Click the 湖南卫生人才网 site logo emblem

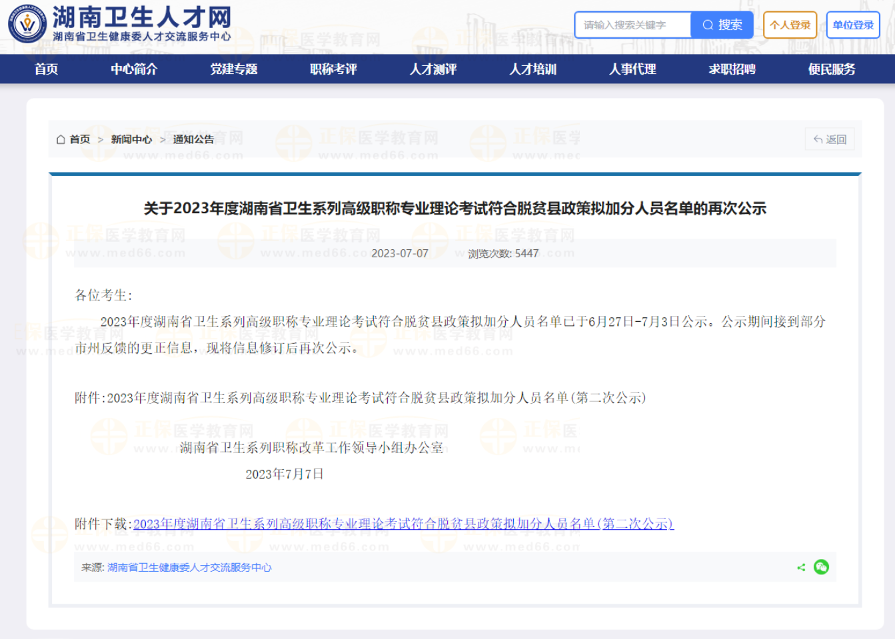(x=27, y=24)
